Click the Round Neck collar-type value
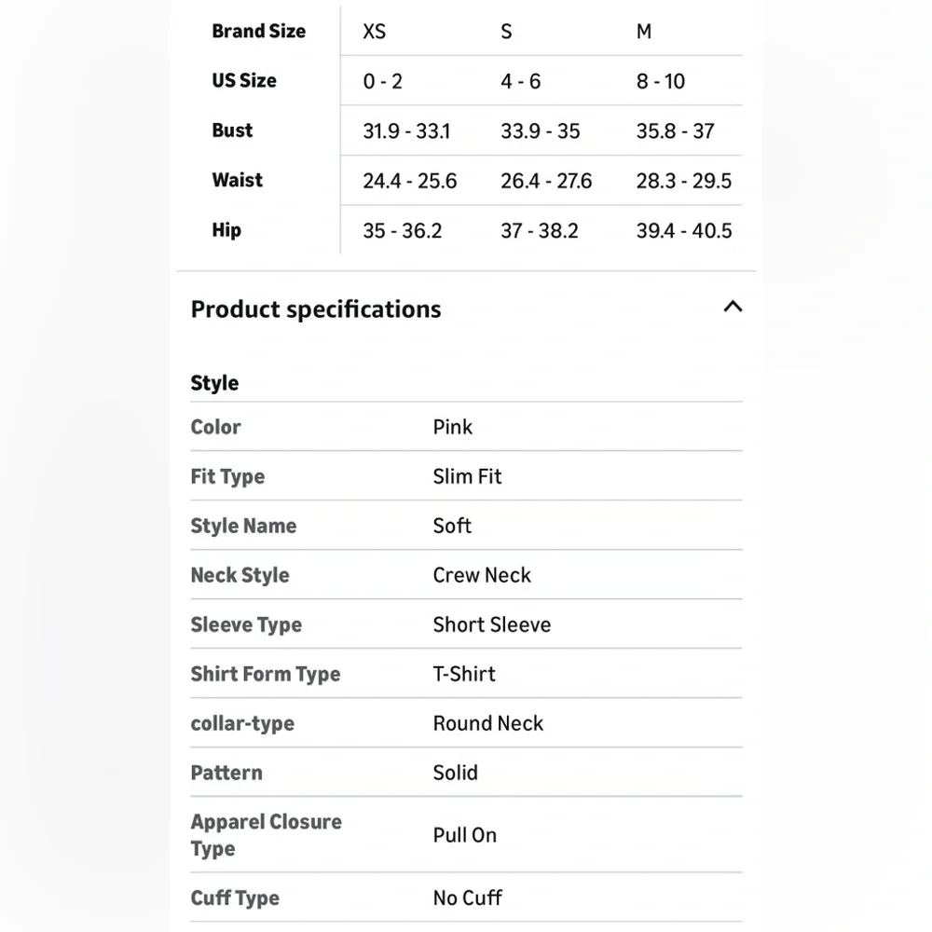932x932 pixels. (x=488, y=723)
